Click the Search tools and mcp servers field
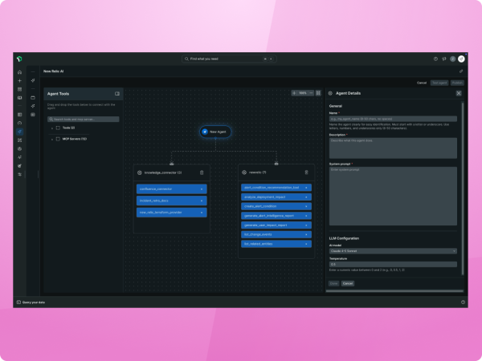482x361 pixels. pyautogui.click(x=84, y=119)
